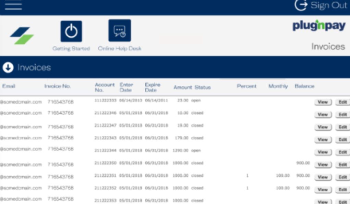Click the blue and green company logo
This screenshot has width=350, height=204.
click(22, 36)
